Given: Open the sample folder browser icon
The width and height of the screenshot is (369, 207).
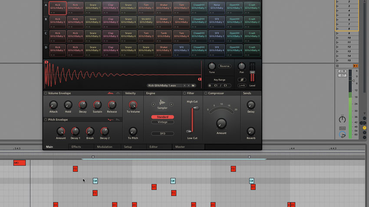Looking at the screenshot, I should 193,86.
